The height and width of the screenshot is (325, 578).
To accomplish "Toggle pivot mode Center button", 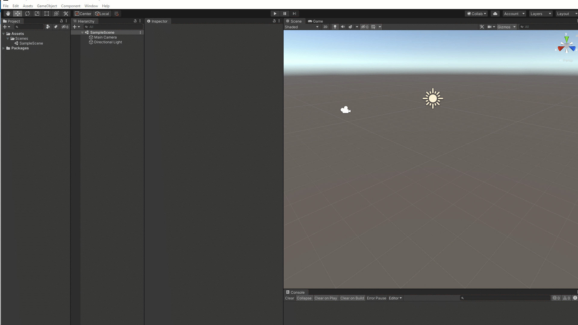I will tap(83, 14).
